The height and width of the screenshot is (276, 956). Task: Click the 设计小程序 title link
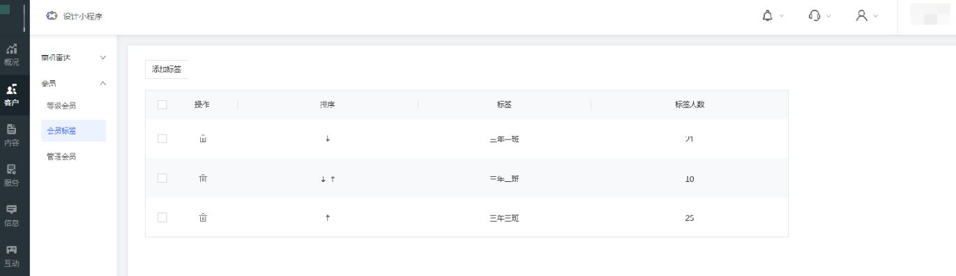83,16
